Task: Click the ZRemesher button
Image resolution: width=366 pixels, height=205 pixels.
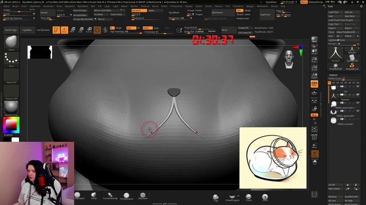Action: click(x=223, y=13)
